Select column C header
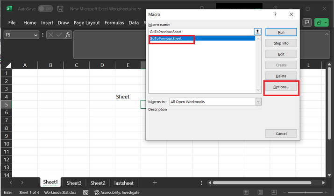This screenshot has height=196, width=334. pyautogui.click(x=77, y=65)
